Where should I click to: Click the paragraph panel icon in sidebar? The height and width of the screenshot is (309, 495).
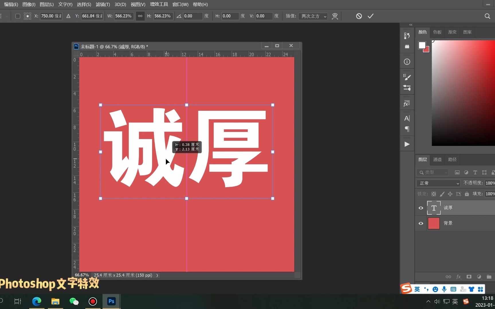click(x=407, y=129)
